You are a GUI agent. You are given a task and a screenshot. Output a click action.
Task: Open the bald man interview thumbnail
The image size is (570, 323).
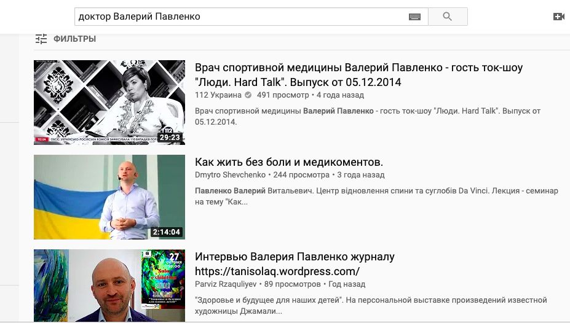(x=109, y=286)
